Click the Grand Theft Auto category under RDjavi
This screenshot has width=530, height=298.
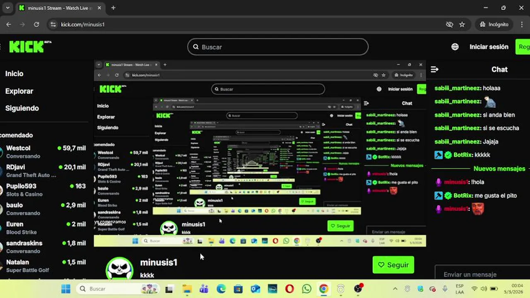tap(31, 175)
